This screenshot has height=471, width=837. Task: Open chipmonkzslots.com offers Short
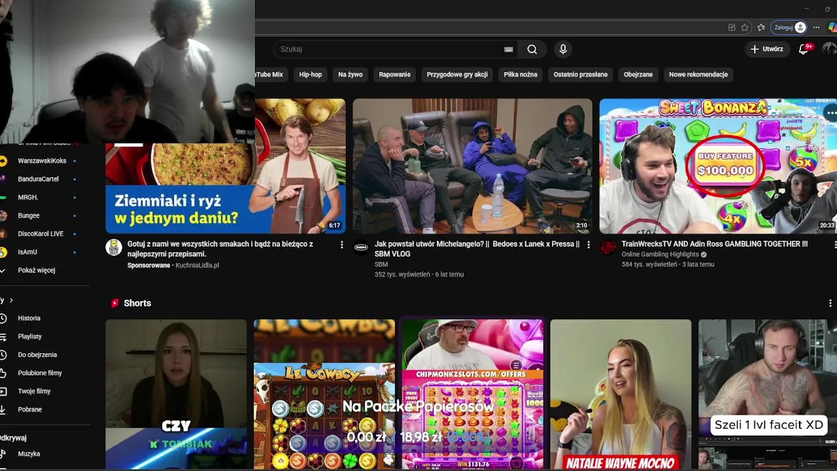(472, 394)
